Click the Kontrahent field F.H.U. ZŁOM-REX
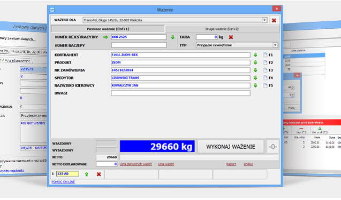 180,55
